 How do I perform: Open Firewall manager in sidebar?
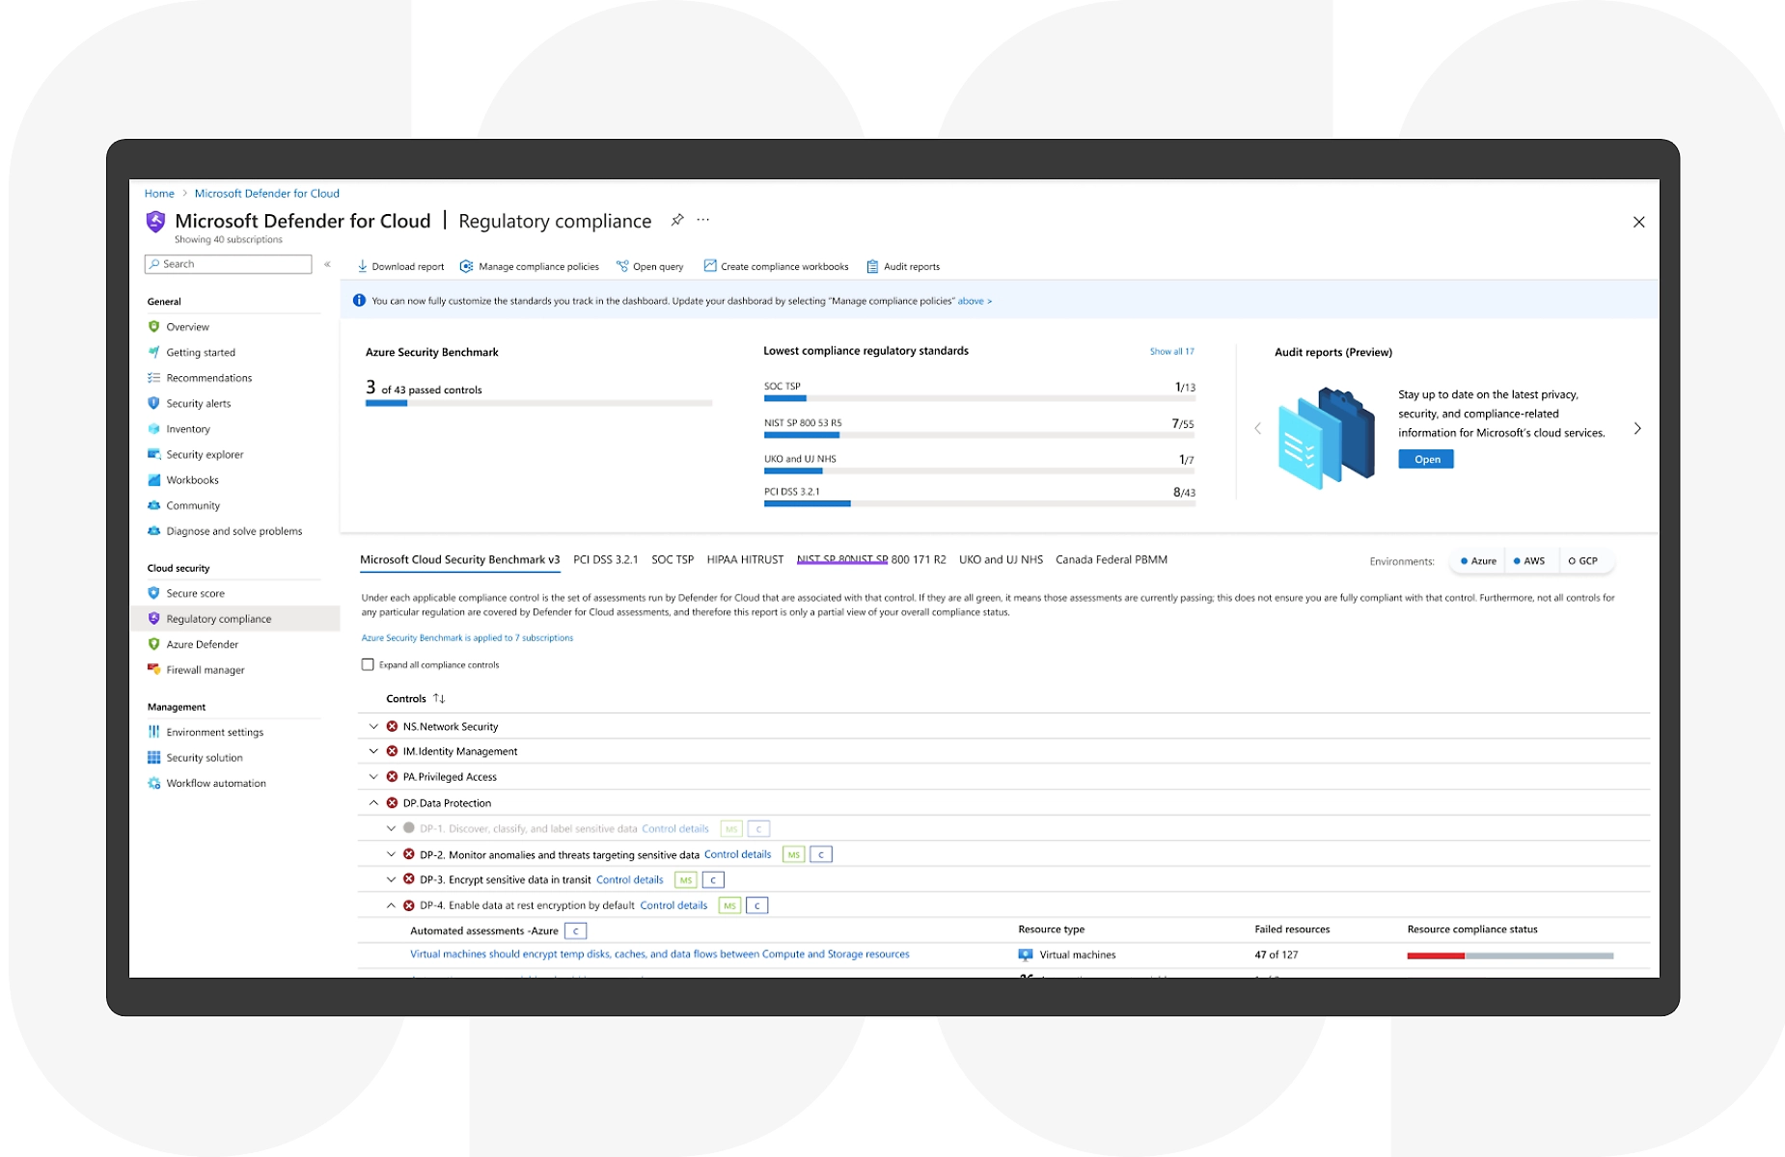pyautogui.click(x=205, y=670)
